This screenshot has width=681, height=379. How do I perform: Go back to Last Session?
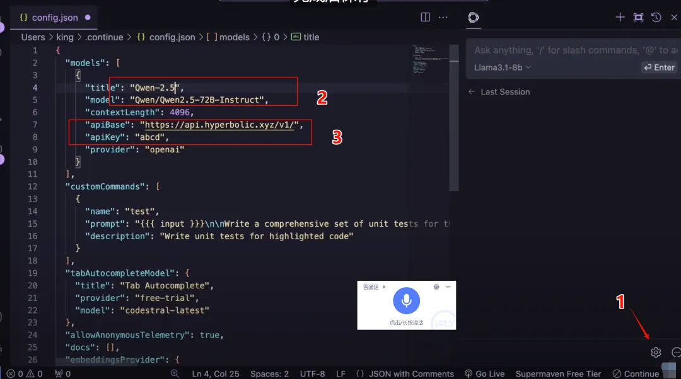tap(499, 92)
